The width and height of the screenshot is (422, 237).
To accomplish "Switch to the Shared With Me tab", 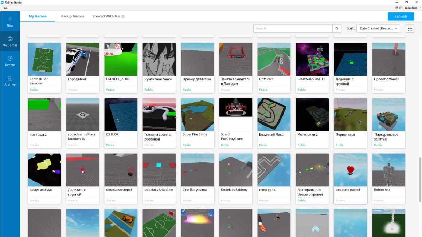I will click(x=105, y=16).
